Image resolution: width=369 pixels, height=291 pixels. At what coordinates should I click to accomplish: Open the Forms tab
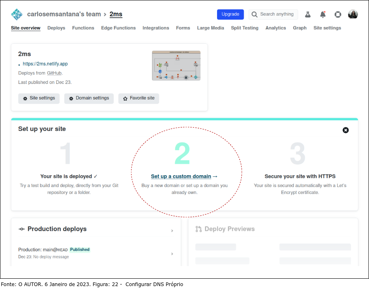(183, 28)
